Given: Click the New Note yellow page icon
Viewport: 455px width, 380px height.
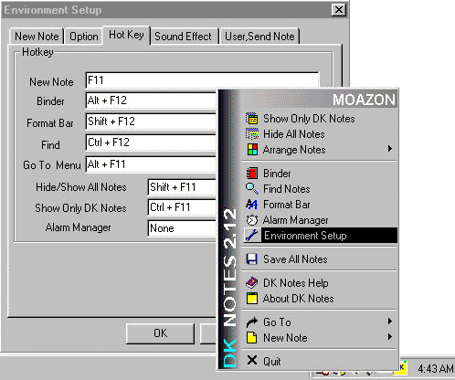Looking at the screenshot, I should pyautogui.click(x=252, y=338).
